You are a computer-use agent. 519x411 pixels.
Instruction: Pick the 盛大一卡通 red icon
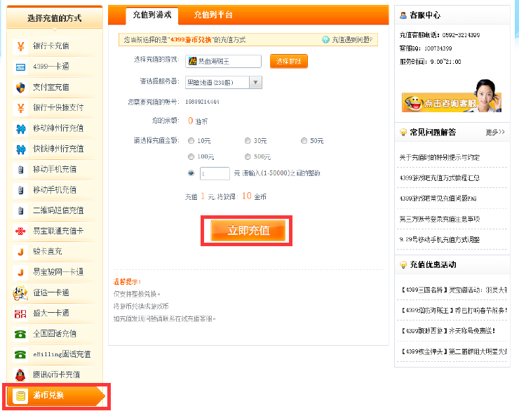20,313
